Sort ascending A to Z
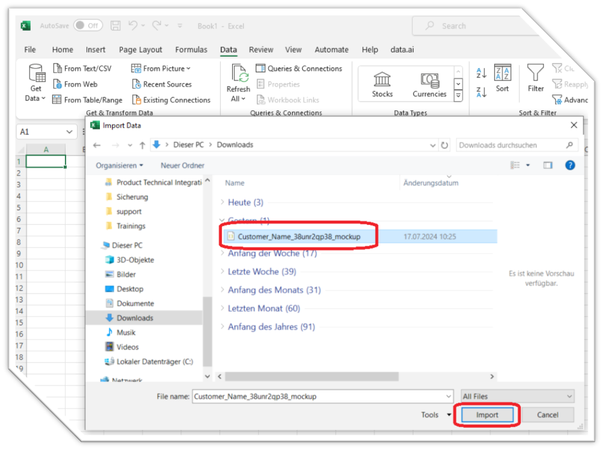 coord(481,73)
